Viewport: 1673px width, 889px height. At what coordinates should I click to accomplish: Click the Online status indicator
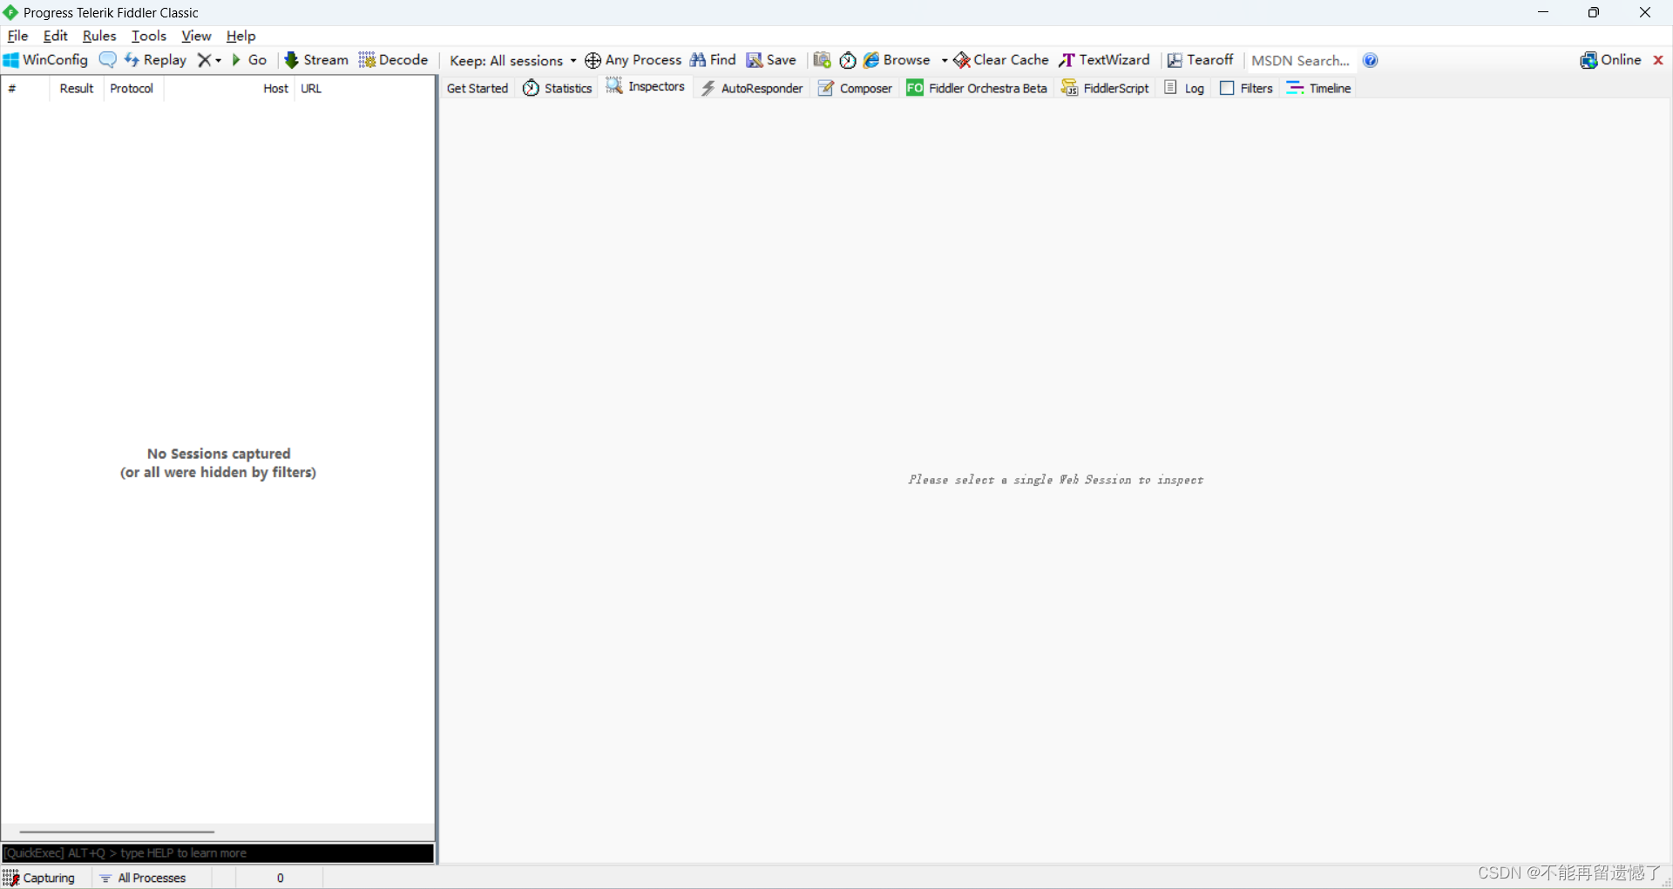[x=1610, y=60]
